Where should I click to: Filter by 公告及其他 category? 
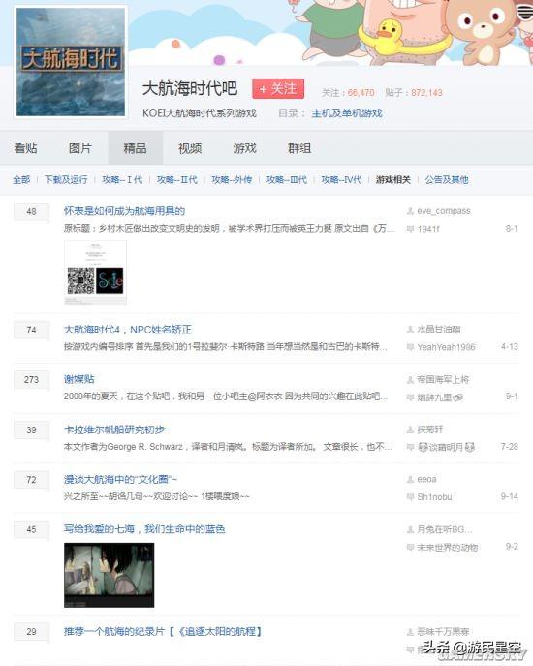(447, 180)
